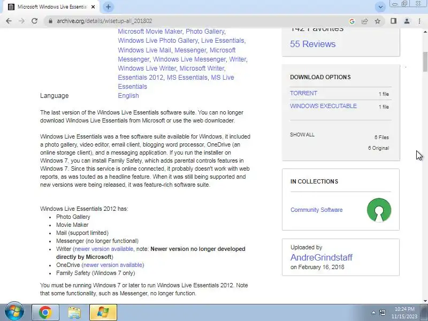Open the MS Essentials topic link

point(187,78)
